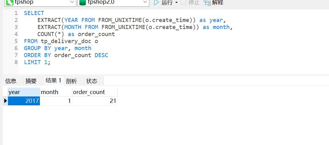Click the LIMIT keyword on line 8

pos(32,62)
